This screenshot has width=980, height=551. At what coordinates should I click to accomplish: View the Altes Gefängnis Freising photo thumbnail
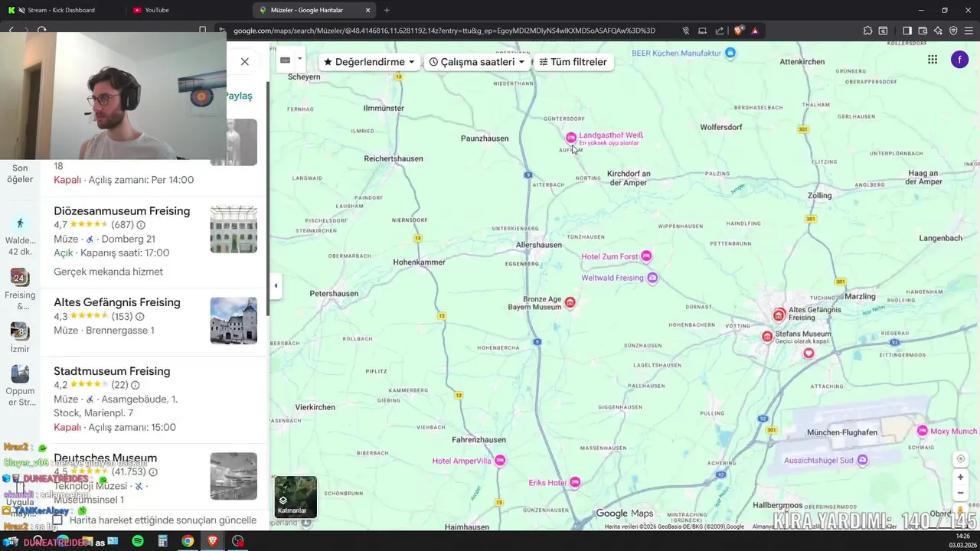tap(234, 321)
